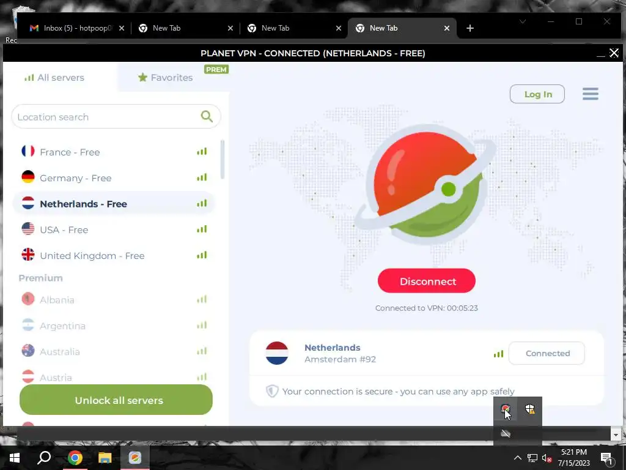Click the Log In button
This screenshot has height=470, width=626.
tap(537, 94)
